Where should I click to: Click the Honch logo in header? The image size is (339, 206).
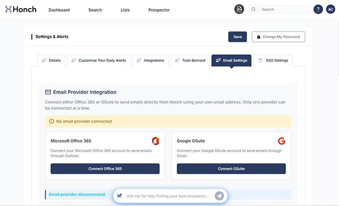[x=21, y=9]
